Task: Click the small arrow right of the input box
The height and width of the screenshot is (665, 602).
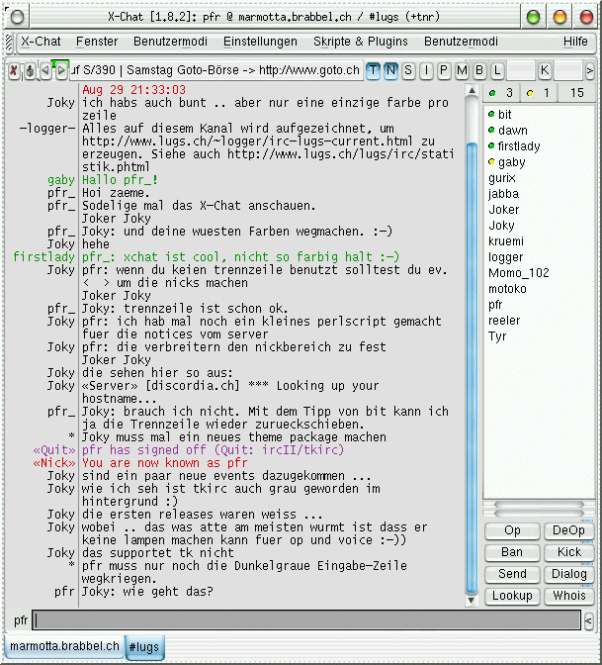Action: [589, 621]
